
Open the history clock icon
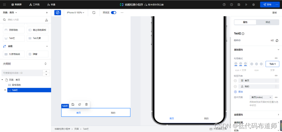click(231, 5)
